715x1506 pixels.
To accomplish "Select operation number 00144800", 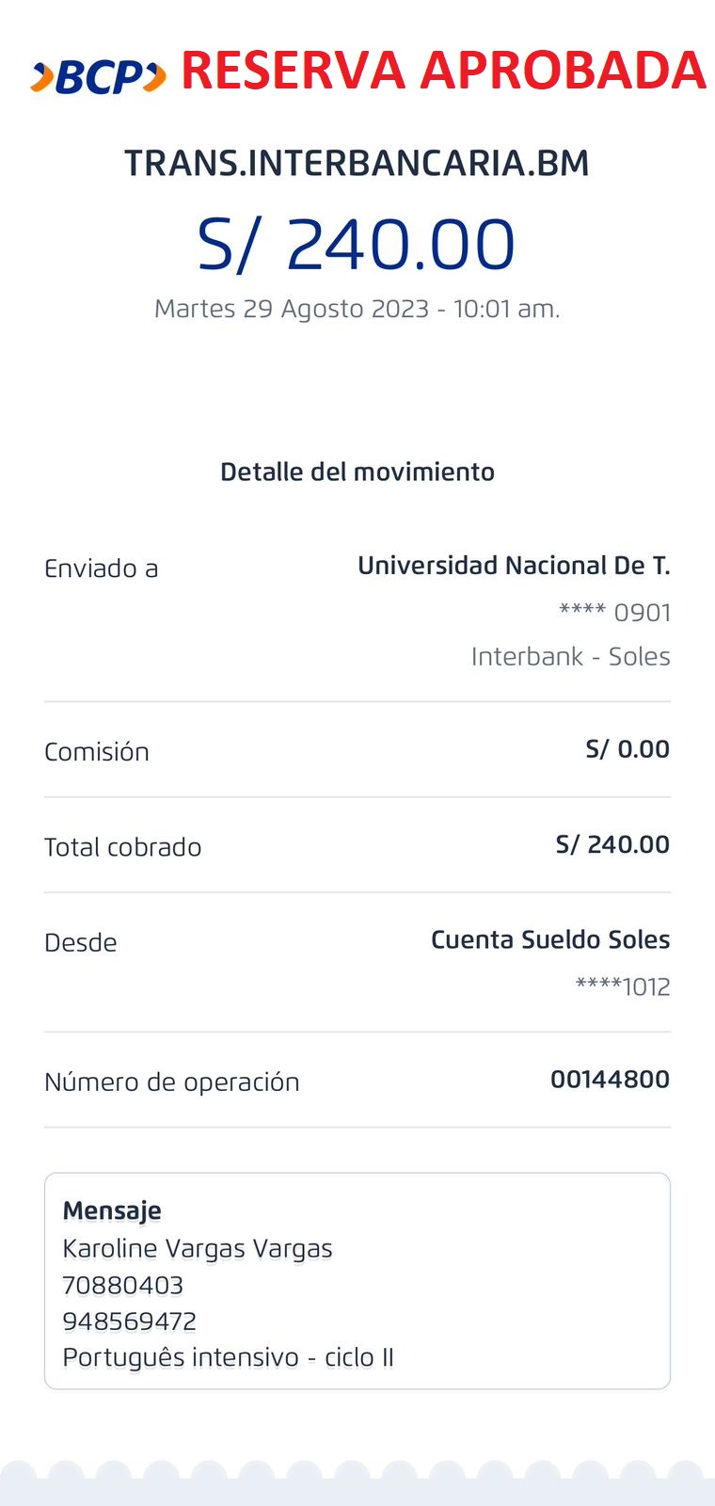I will coord(610,1080).
